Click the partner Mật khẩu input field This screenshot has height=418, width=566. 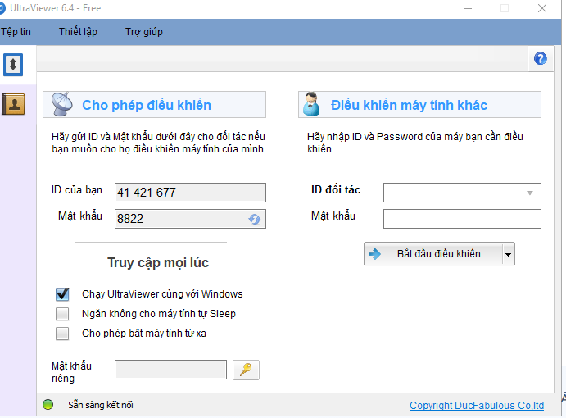[462, 219]
